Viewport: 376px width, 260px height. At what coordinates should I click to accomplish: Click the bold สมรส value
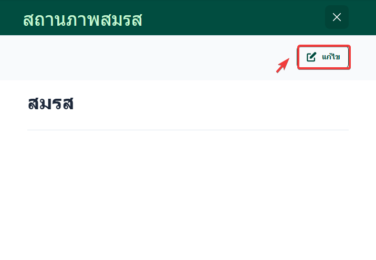click(x=50, y=103)
